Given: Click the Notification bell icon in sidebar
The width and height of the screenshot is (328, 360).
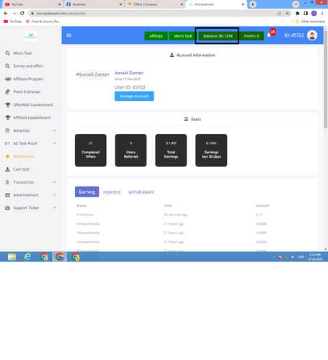Looking at the screenshot, I should coord(7,156).
